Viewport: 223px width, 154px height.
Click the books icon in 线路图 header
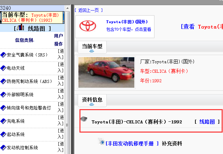point(20,27)
